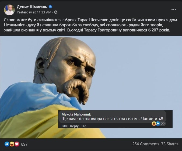Open the 897 reactions list
This screenshot has height=151, width=182.
tap(24, 144)
